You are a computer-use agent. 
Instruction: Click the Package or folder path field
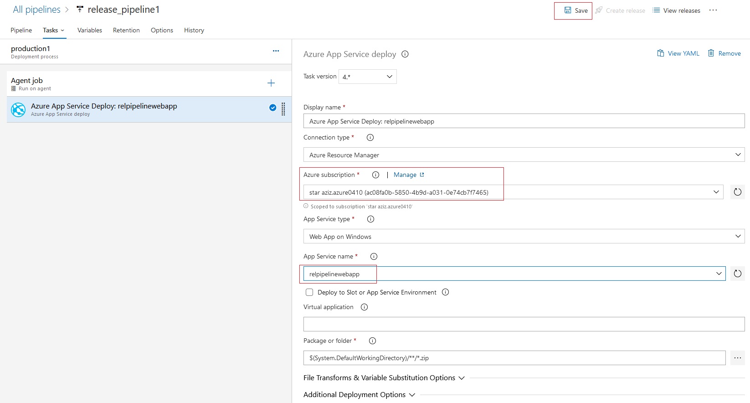click(x=514, y=358)
